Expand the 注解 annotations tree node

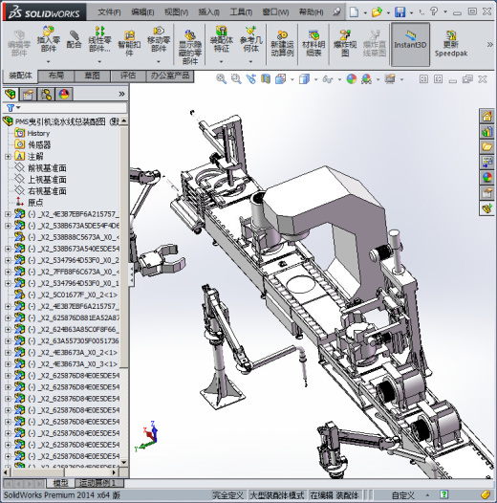point(8,157)
